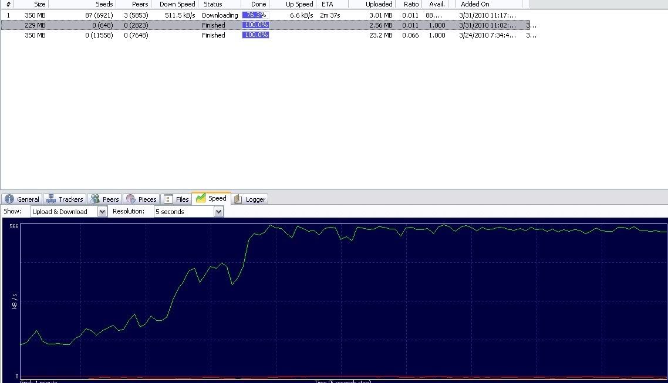Click the 2m 37s ETA value
The width and height of the screenshot is (668, 383).
[330, 15]
